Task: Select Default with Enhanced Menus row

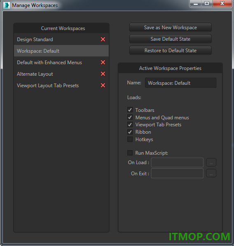Action: 61,62
